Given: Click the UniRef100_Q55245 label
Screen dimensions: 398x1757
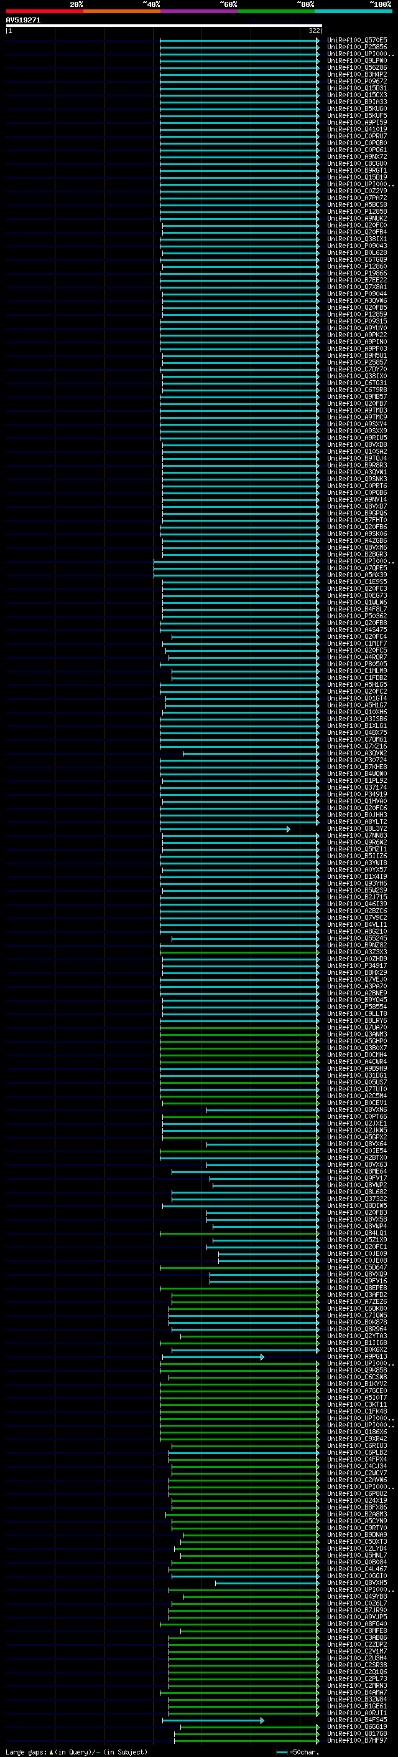Looking at the screenshot, I should [357, 939].
